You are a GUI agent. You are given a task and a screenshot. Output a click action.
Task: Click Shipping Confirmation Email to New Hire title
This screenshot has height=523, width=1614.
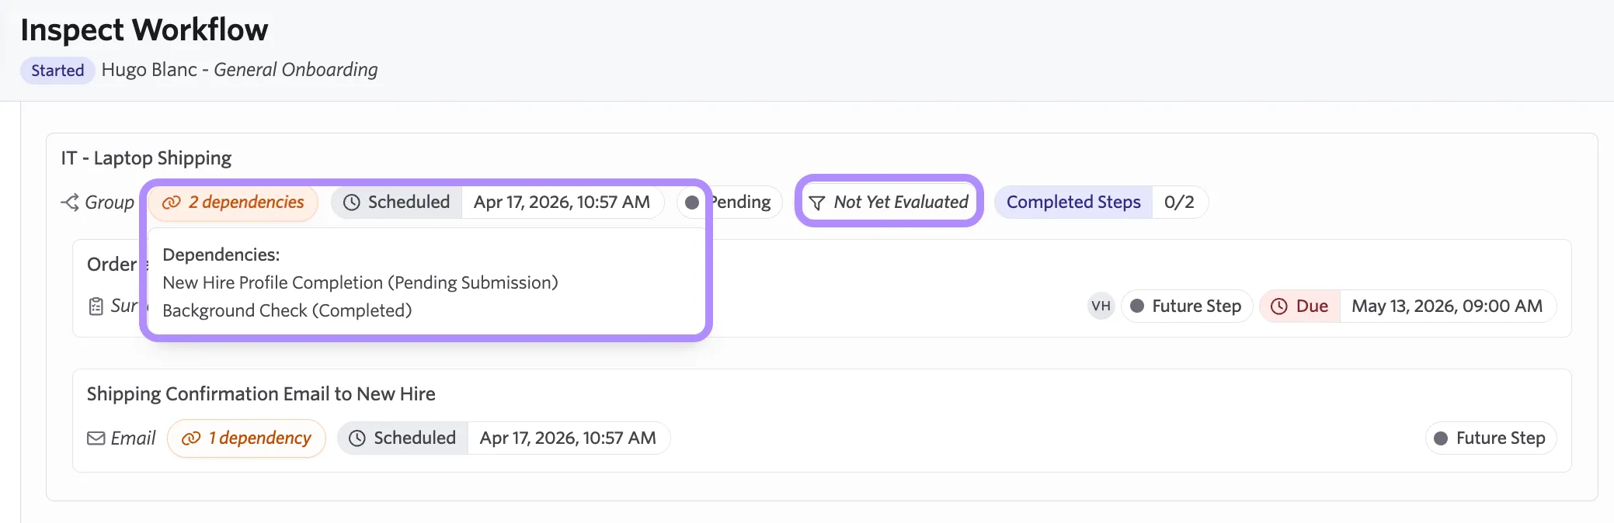tap(261, 394)
